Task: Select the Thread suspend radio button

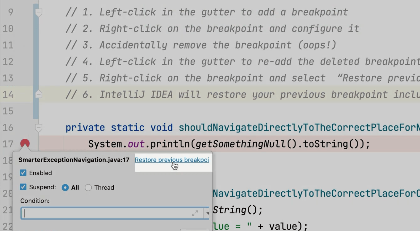Action: (x=88, y=187)
